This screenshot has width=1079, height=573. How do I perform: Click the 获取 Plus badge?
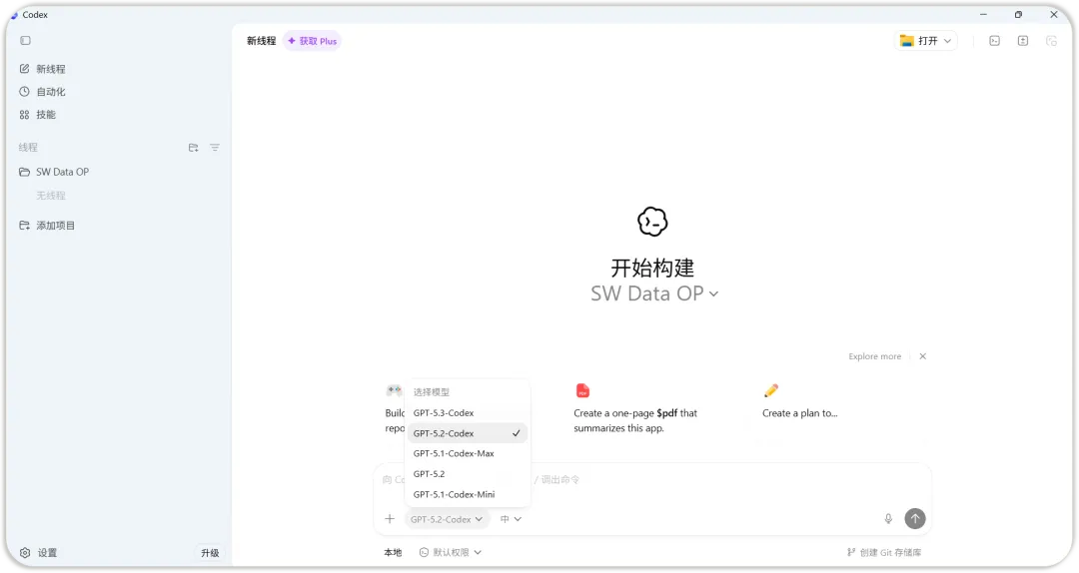click(x=313, y=41)
